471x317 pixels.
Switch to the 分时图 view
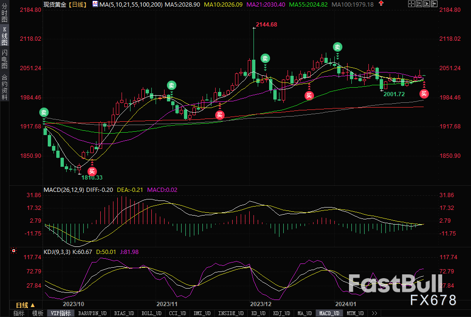coord(4,14)
